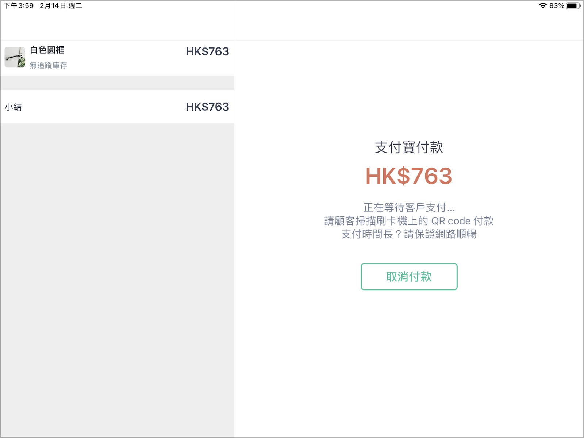
Task: Tap the 下午3:59 clock in the status bar
Action: [19, 5]
